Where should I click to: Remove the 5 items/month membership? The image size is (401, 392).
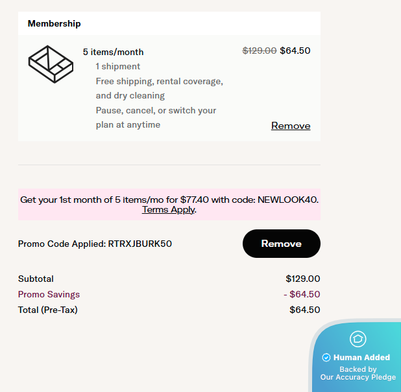tap(291, 126)
